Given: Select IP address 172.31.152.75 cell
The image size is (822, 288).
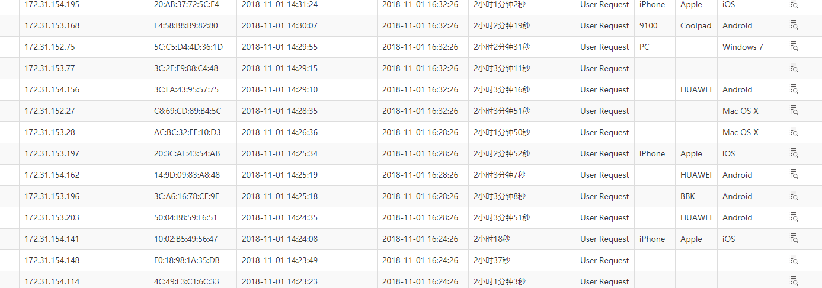Looking at the screenshot, I should point(50,47).
